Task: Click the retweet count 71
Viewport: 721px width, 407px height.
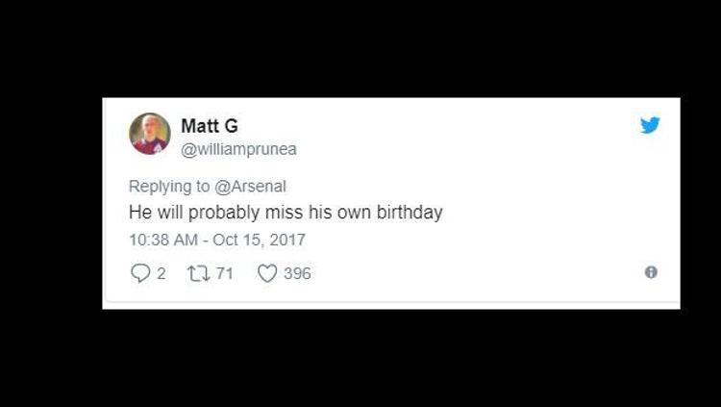Action: coord(224,273)
